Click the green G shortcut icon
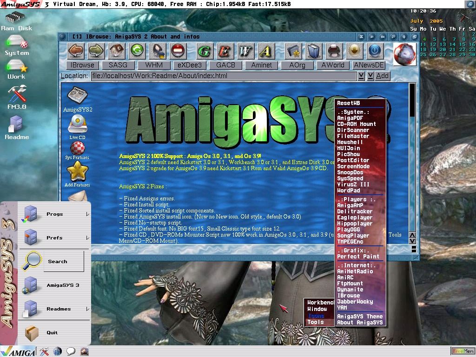 click(204, 50)
